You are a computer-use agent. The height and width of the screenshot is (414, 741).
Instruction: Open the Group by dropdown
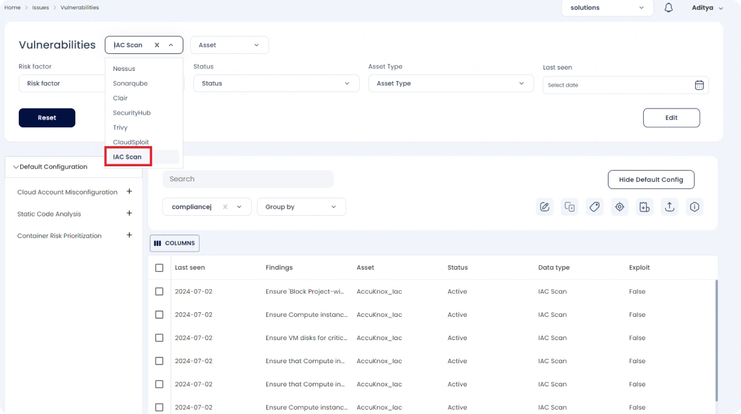(x=301, y=207)
